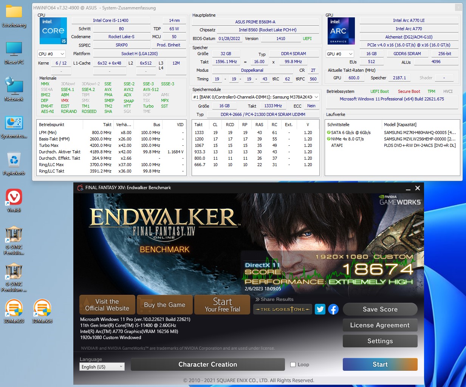Close the HWiNFO64 summary window

coord(458,8)
